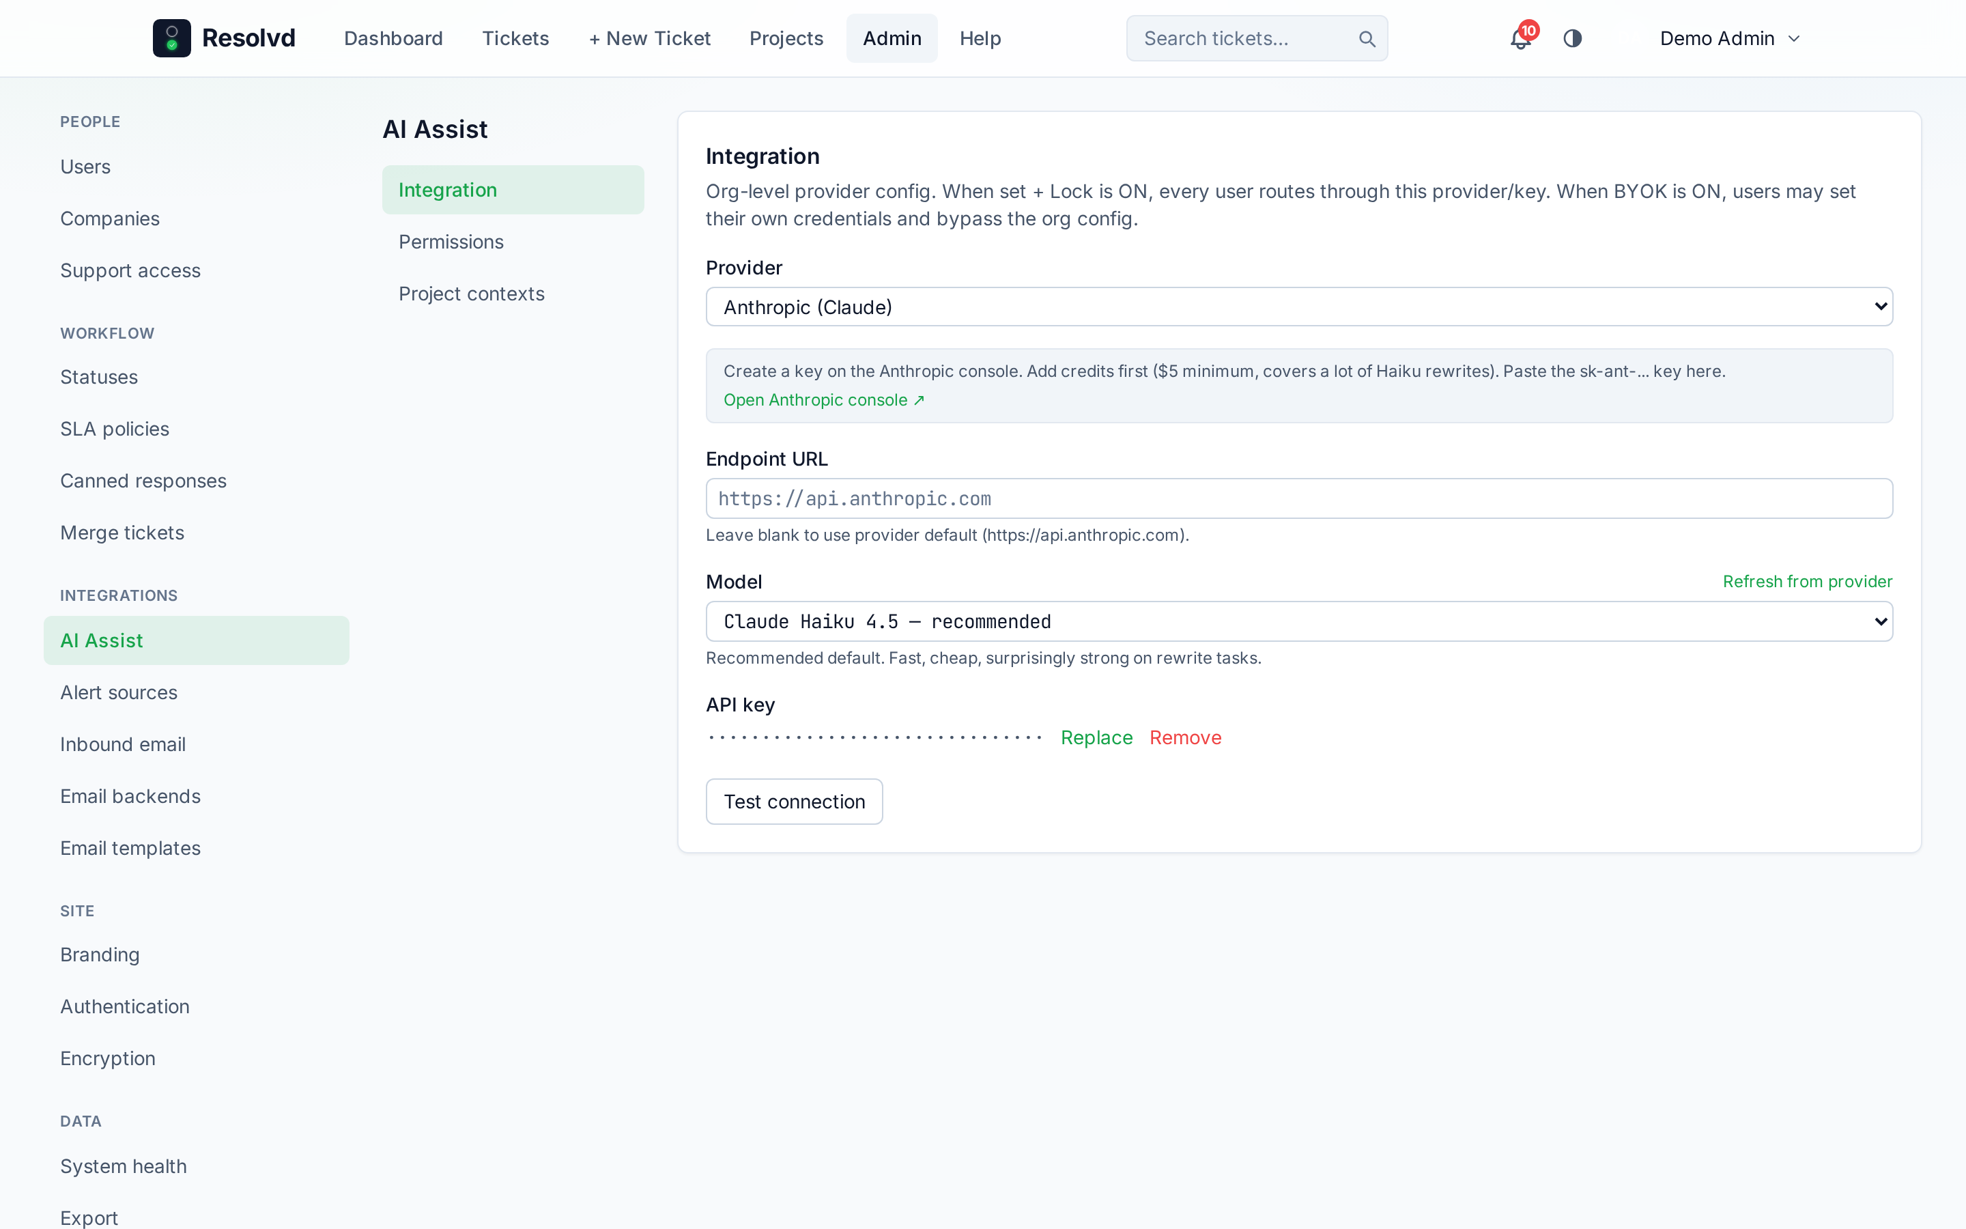1966x1229 pixels.
Task: Open Projects in top nav
Action: pyautogui.click(x=786, y=38)
